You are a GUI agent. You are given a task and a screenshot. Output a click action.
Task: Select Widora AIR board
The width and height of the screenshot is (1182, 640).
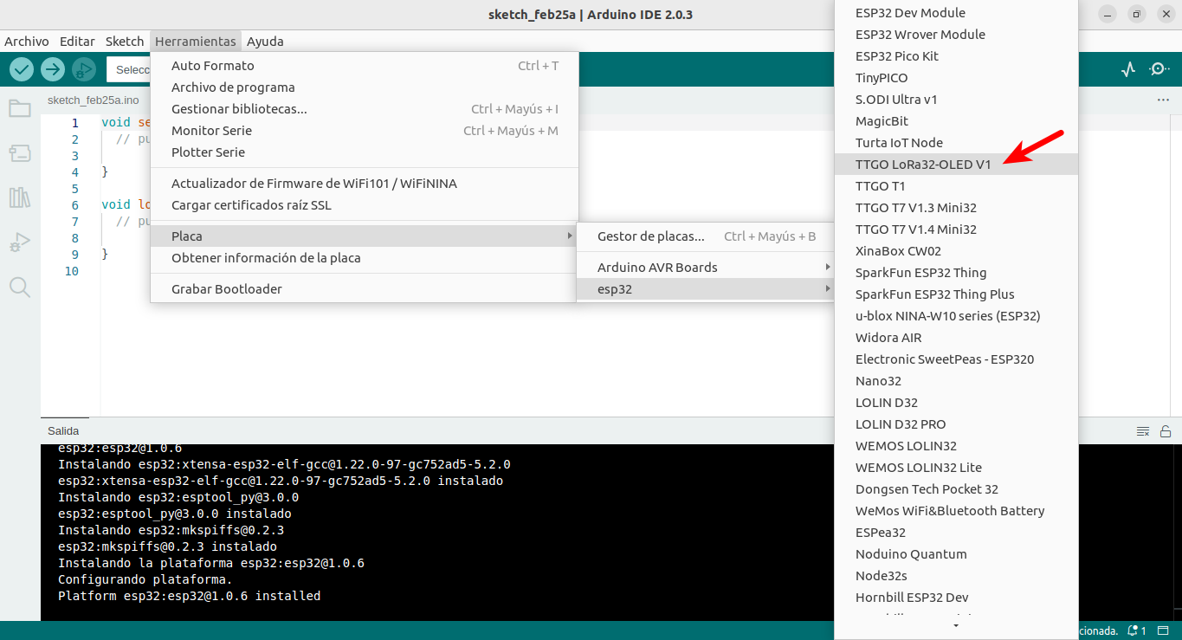956,338
